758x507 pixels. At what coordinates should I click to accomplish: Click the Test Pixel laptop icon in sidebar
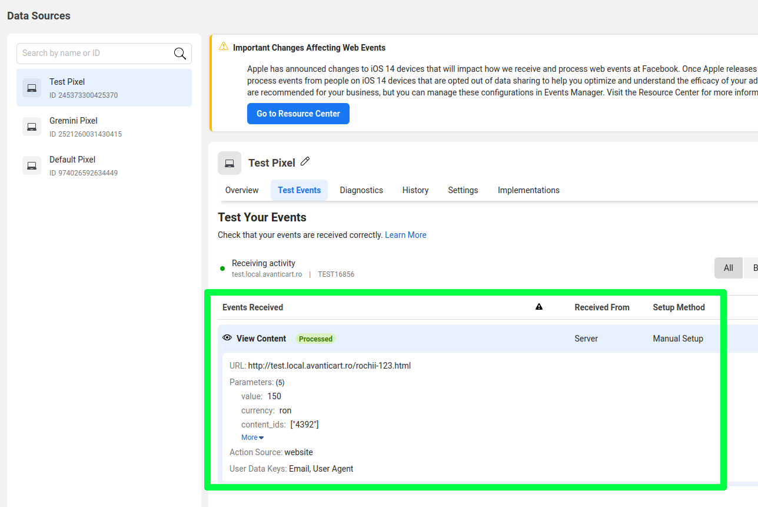[32, 88]
